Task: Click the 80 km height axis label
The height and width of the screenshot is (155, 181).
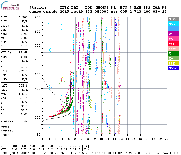Action: click(38, 135)
